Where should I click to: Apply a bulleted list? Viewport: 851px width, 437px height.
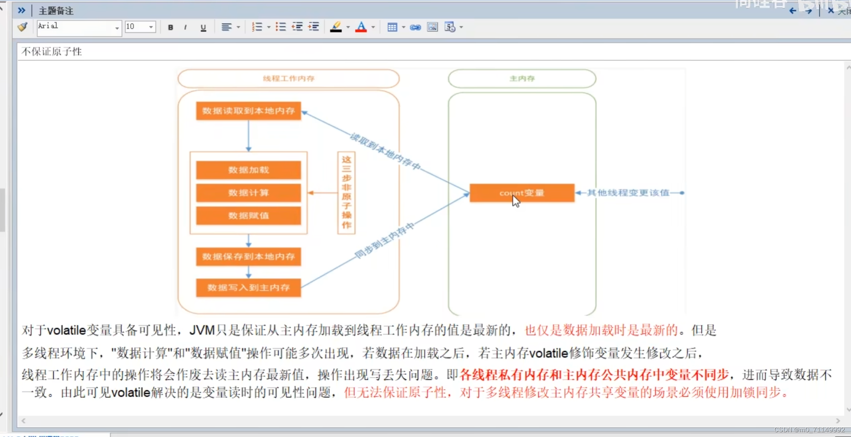tap(280, 27)
